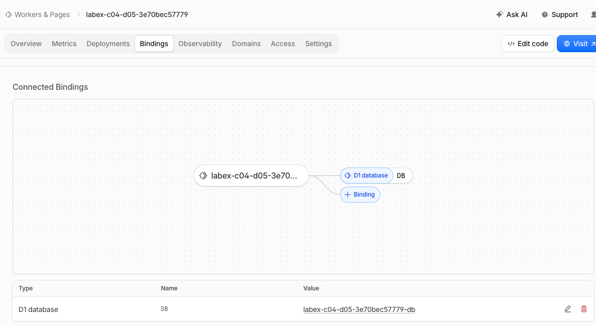596x326 pixels.
Task: Click the Support help icon
Action: [545, 15]
